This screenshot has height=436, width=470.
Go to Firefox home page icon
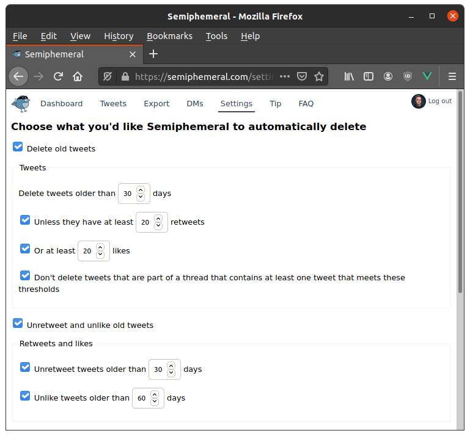tap(78, 76)
